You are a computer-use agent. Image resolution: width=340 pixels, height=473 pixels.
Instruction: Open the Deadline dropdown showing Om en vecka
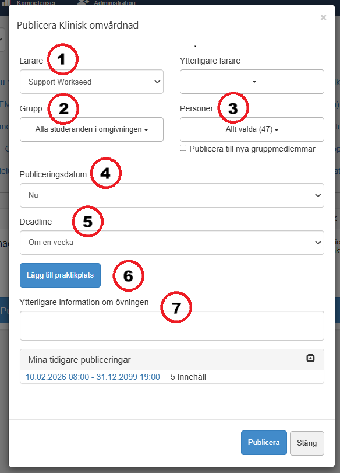pyautogui.click(x=172, y=242)
